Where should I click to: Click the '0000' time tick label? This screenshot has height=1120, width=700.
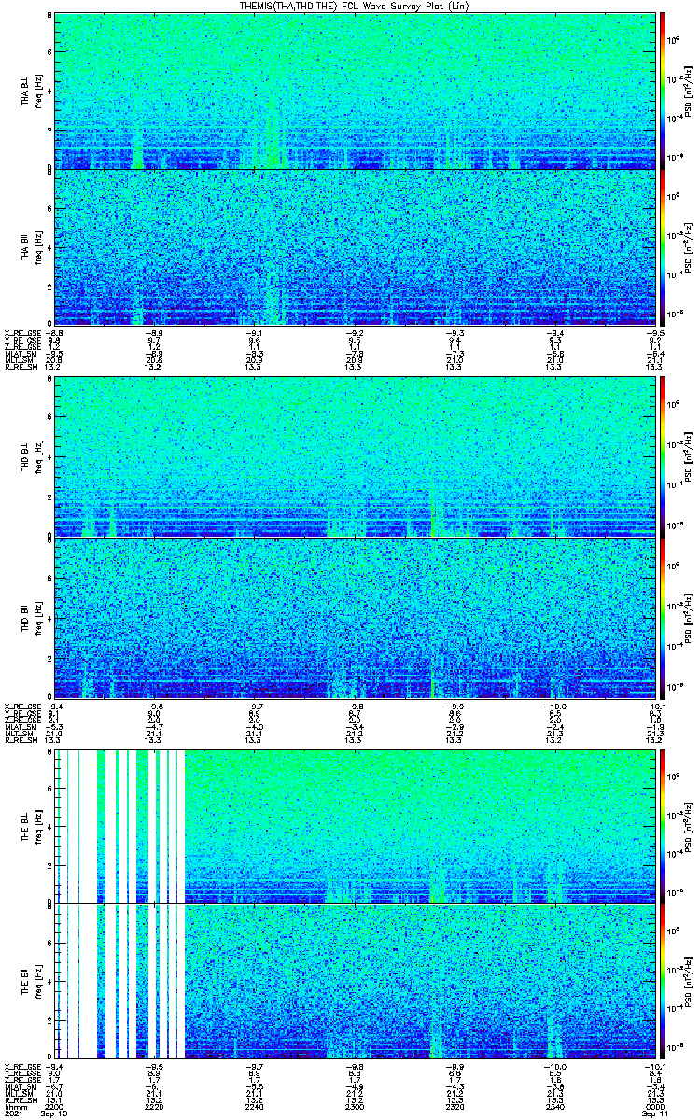click(656, 1106)
